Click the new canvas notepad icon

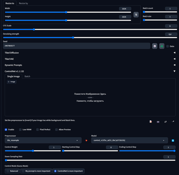click(151, 122)
